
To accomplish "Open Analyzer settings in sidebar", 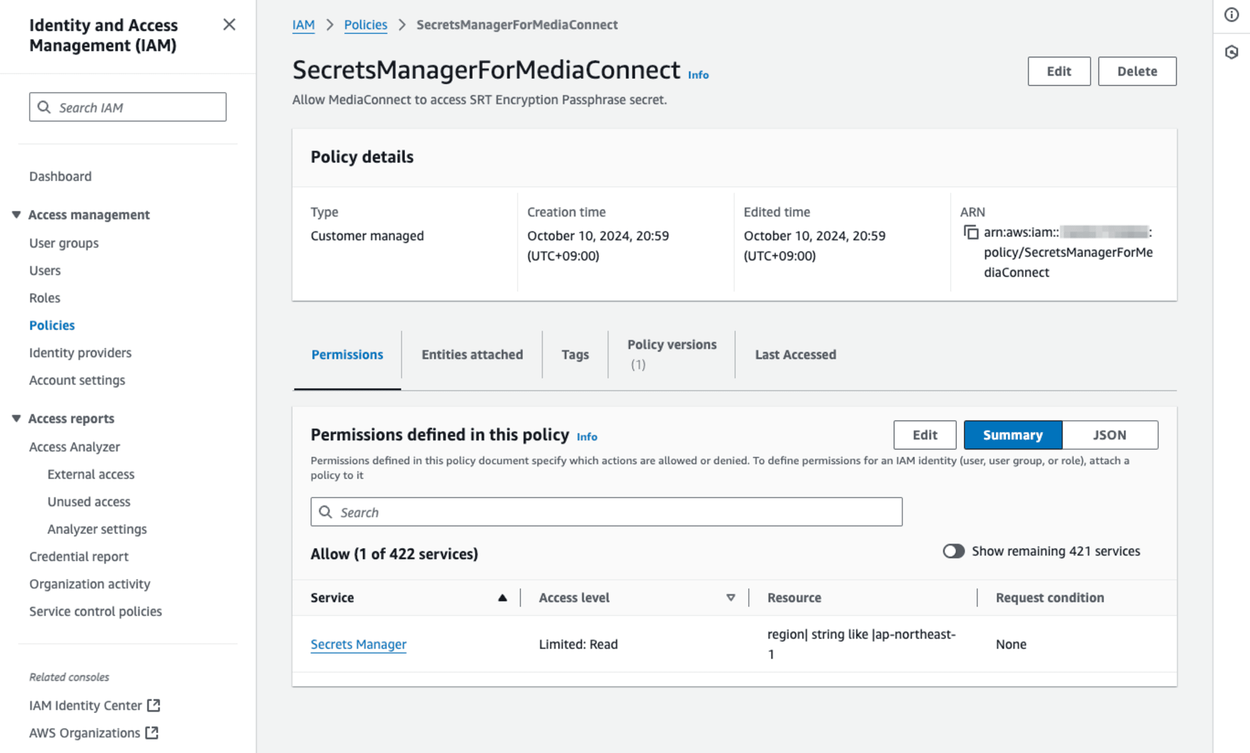I will (97, 529).
